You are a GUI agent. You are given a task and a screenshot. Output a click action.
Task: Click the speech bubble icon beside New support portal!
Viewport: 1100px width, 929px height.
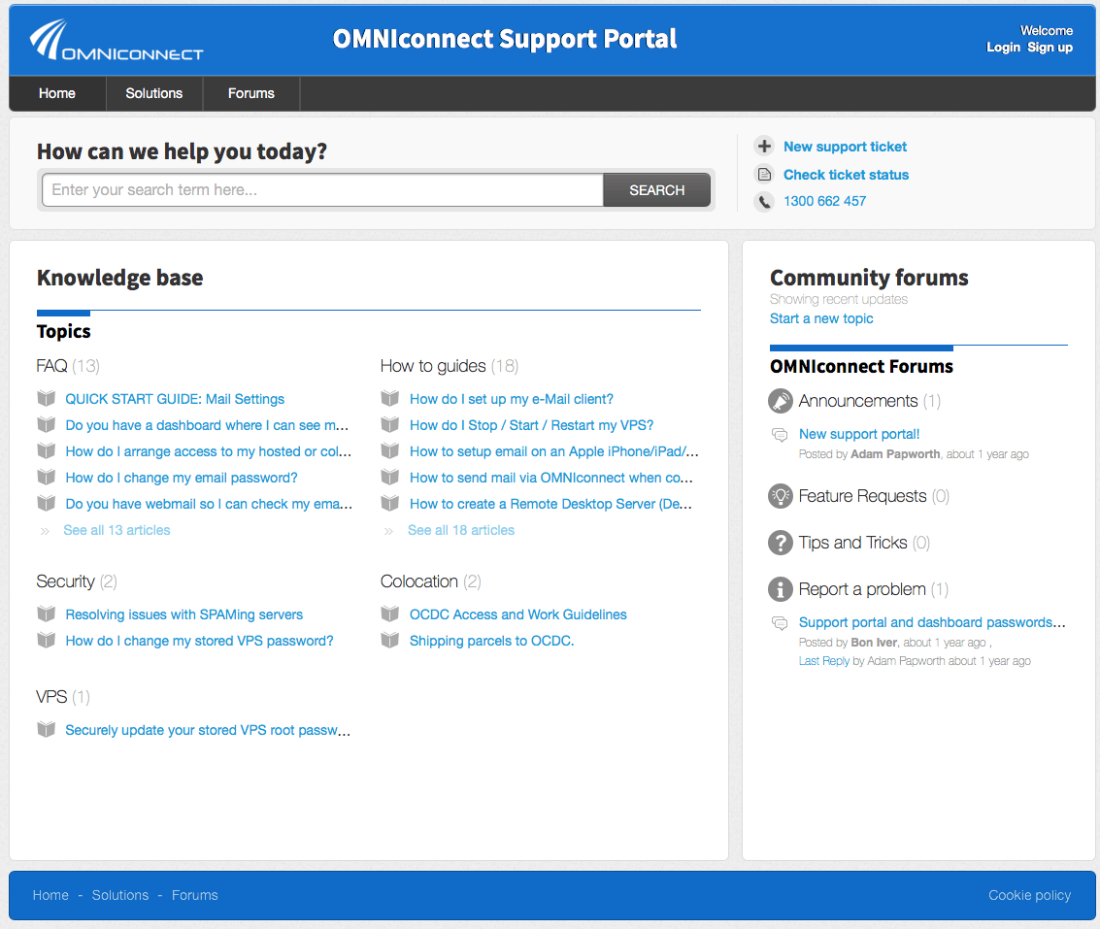(x=780, y=434)
